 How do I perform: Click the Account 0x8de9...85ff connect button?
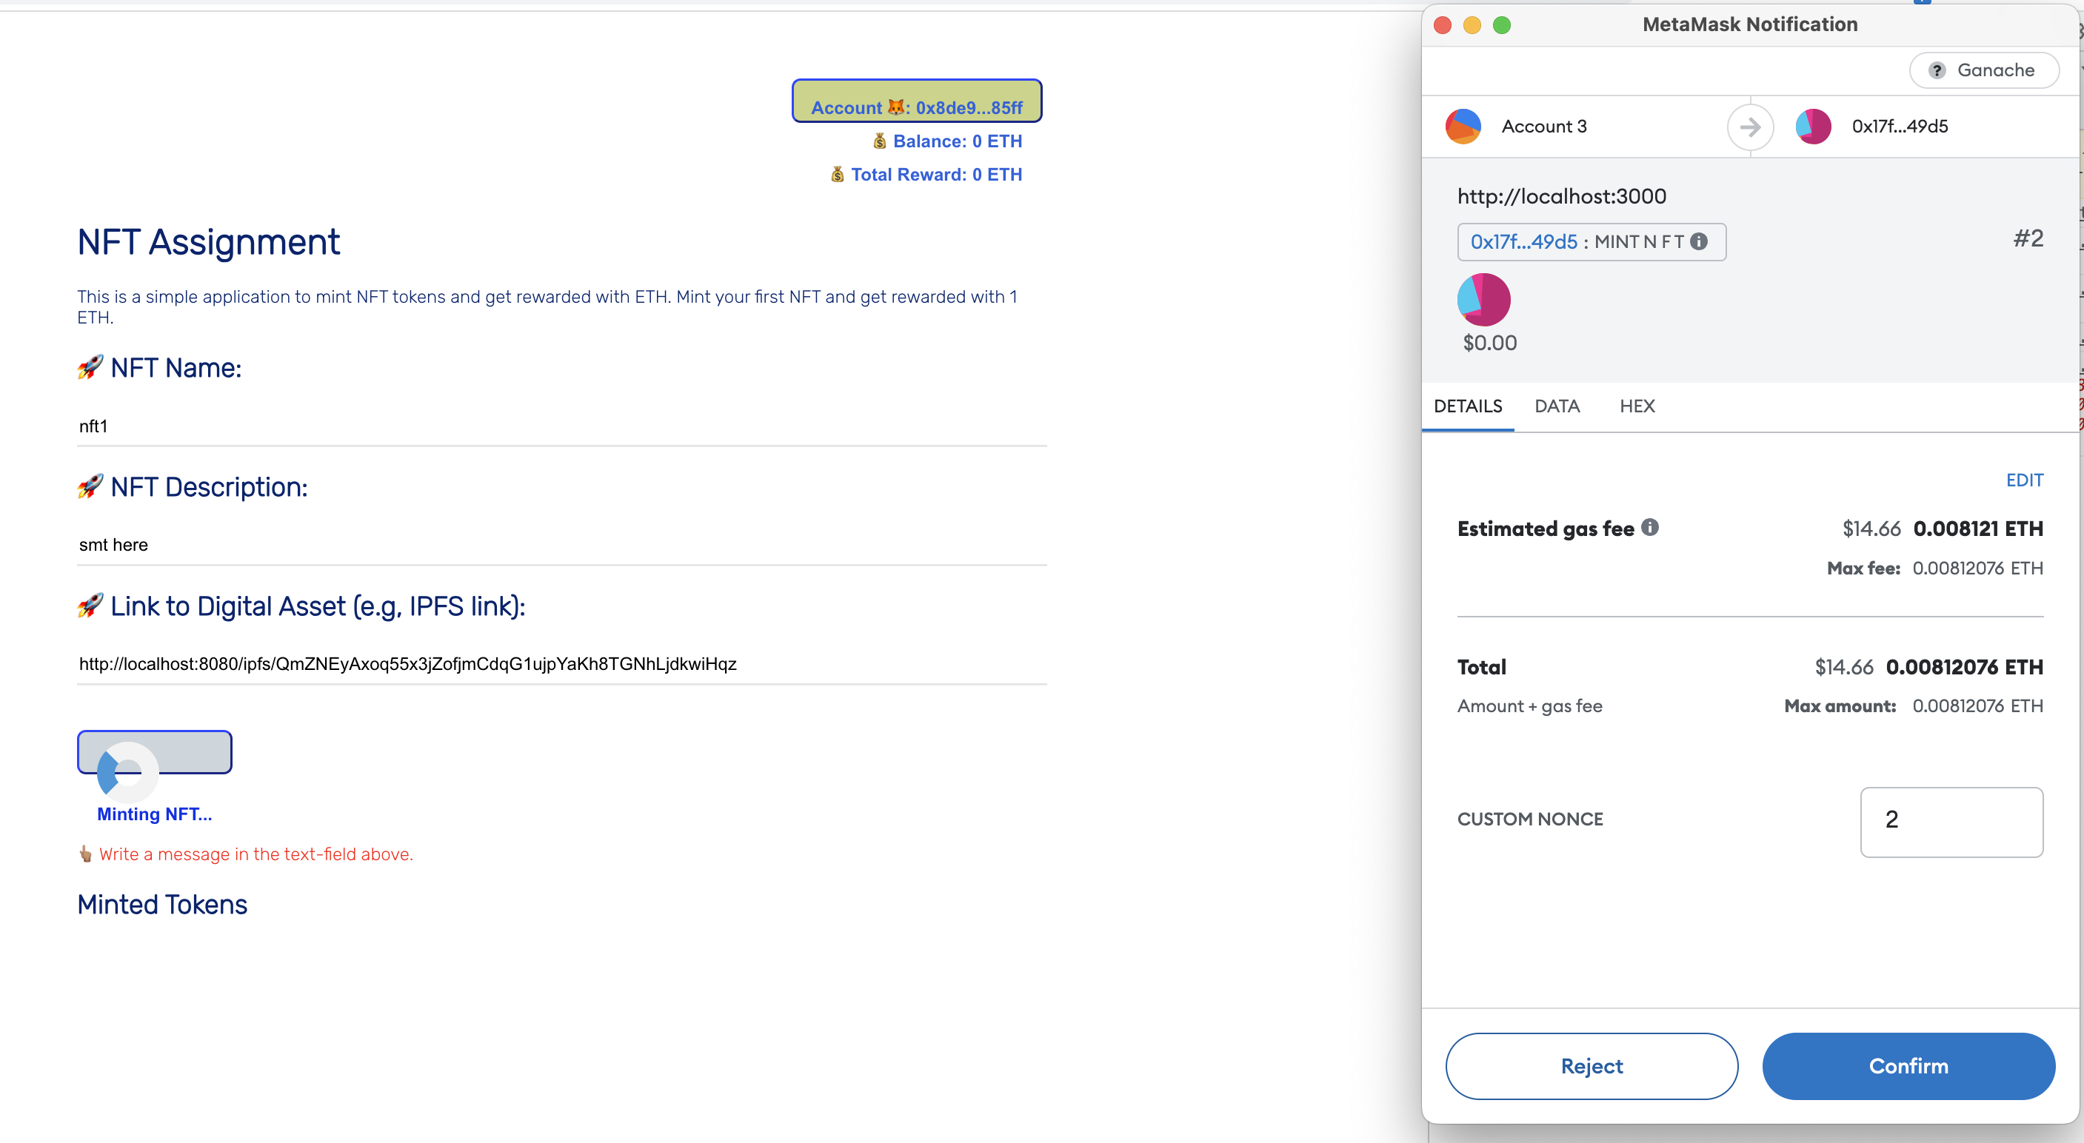(917, 102)
